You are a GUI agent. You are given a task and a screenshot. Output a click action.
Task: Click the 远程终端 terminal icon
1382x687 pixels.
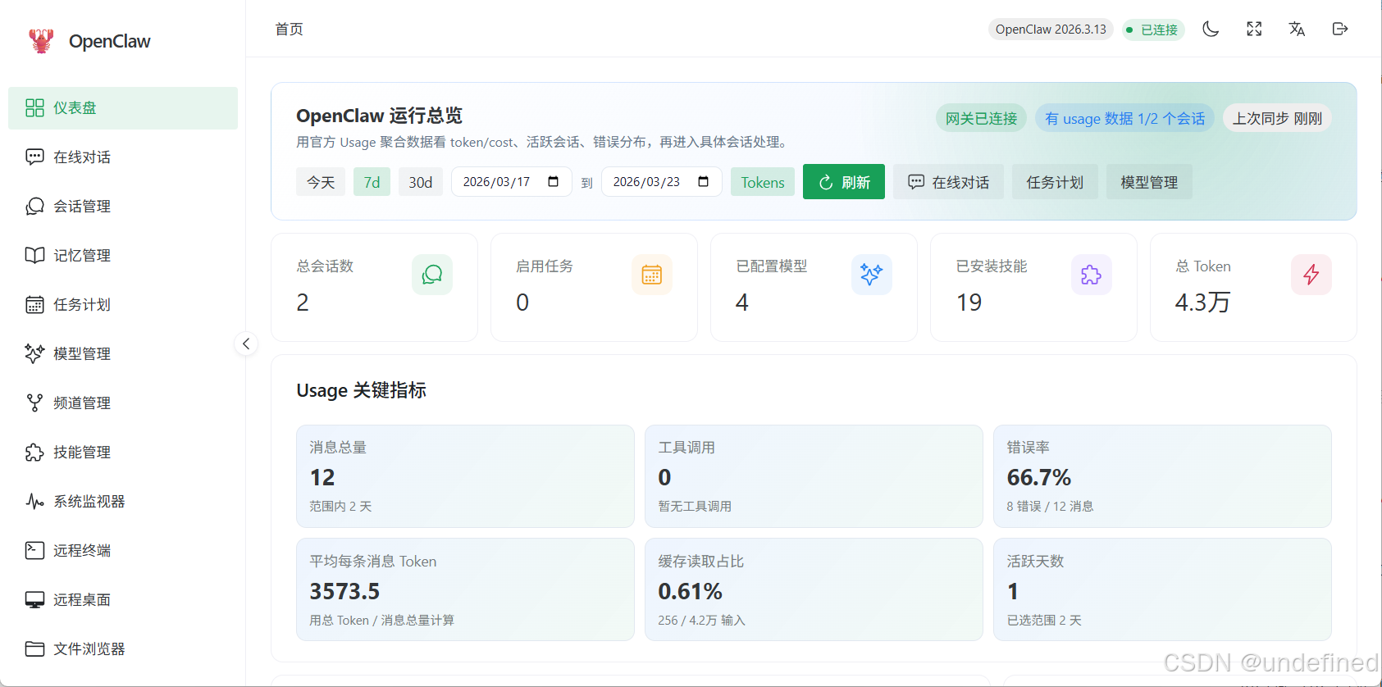pos(34,551)
